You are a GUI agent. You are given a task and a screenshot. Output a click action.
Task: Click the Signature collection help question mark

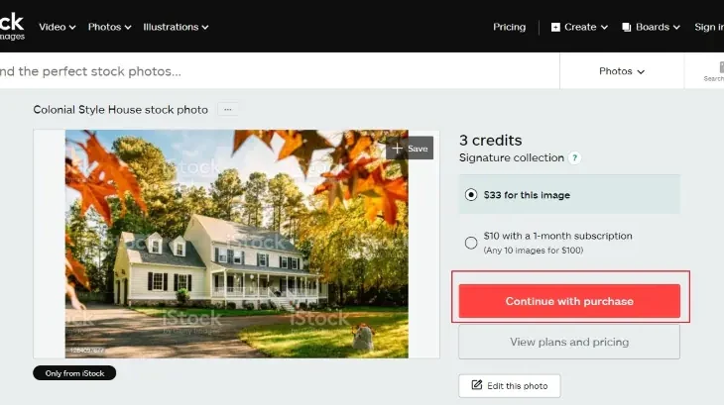click(574, 158)
